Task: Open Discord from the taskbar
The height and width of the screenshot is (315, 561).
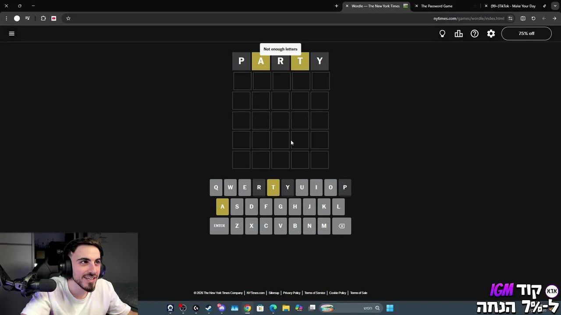Action: [x=221, y=308]
